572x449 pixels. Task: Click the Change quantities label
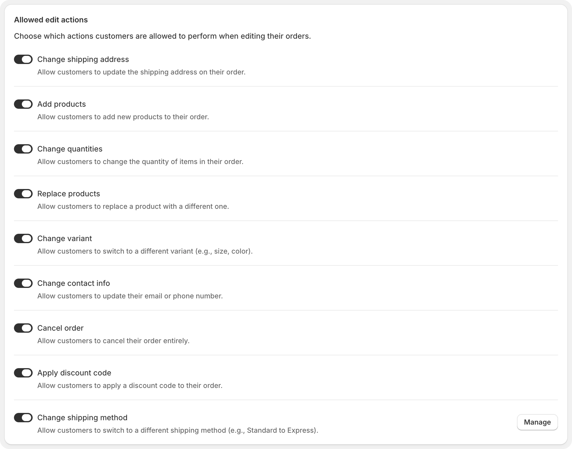tap(70, 149)
